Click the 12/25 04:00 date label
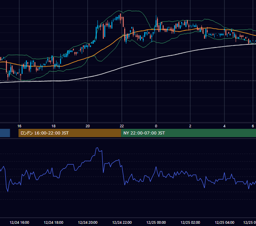256x226 pixels. [224, 222]
